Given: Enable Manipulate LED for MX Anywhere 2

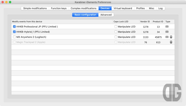Looking at the screenshot, I should pos(116,37).
